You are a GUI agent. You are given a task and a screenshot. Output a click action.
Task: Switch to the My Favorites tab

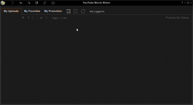coord(32,11)
